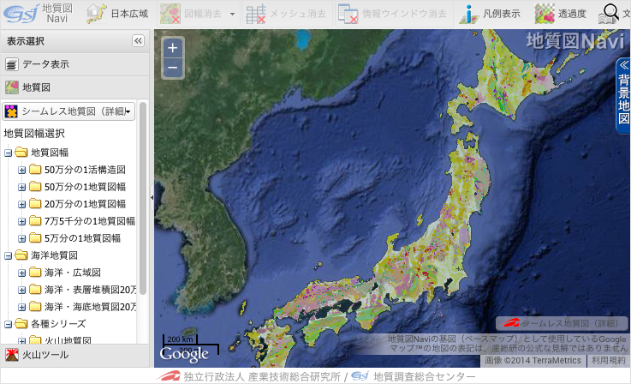Viewport: 631px width, 384px height.
Task: Click the 画像 ©2014 TerraMetrics attribution
Action: [533, 360]
